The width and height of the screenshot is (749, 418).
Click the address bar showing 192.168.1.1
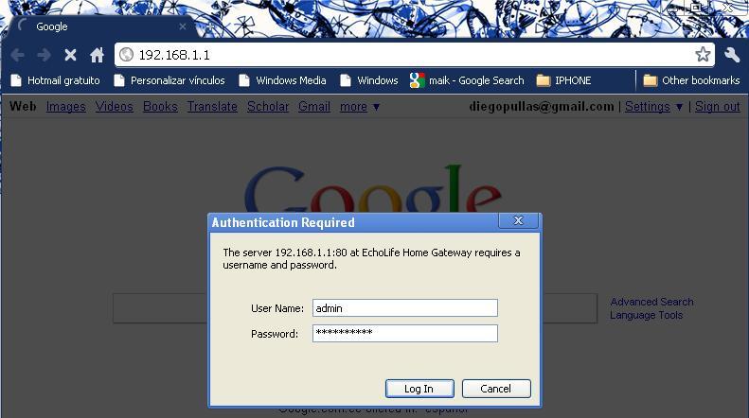(414, 55)
